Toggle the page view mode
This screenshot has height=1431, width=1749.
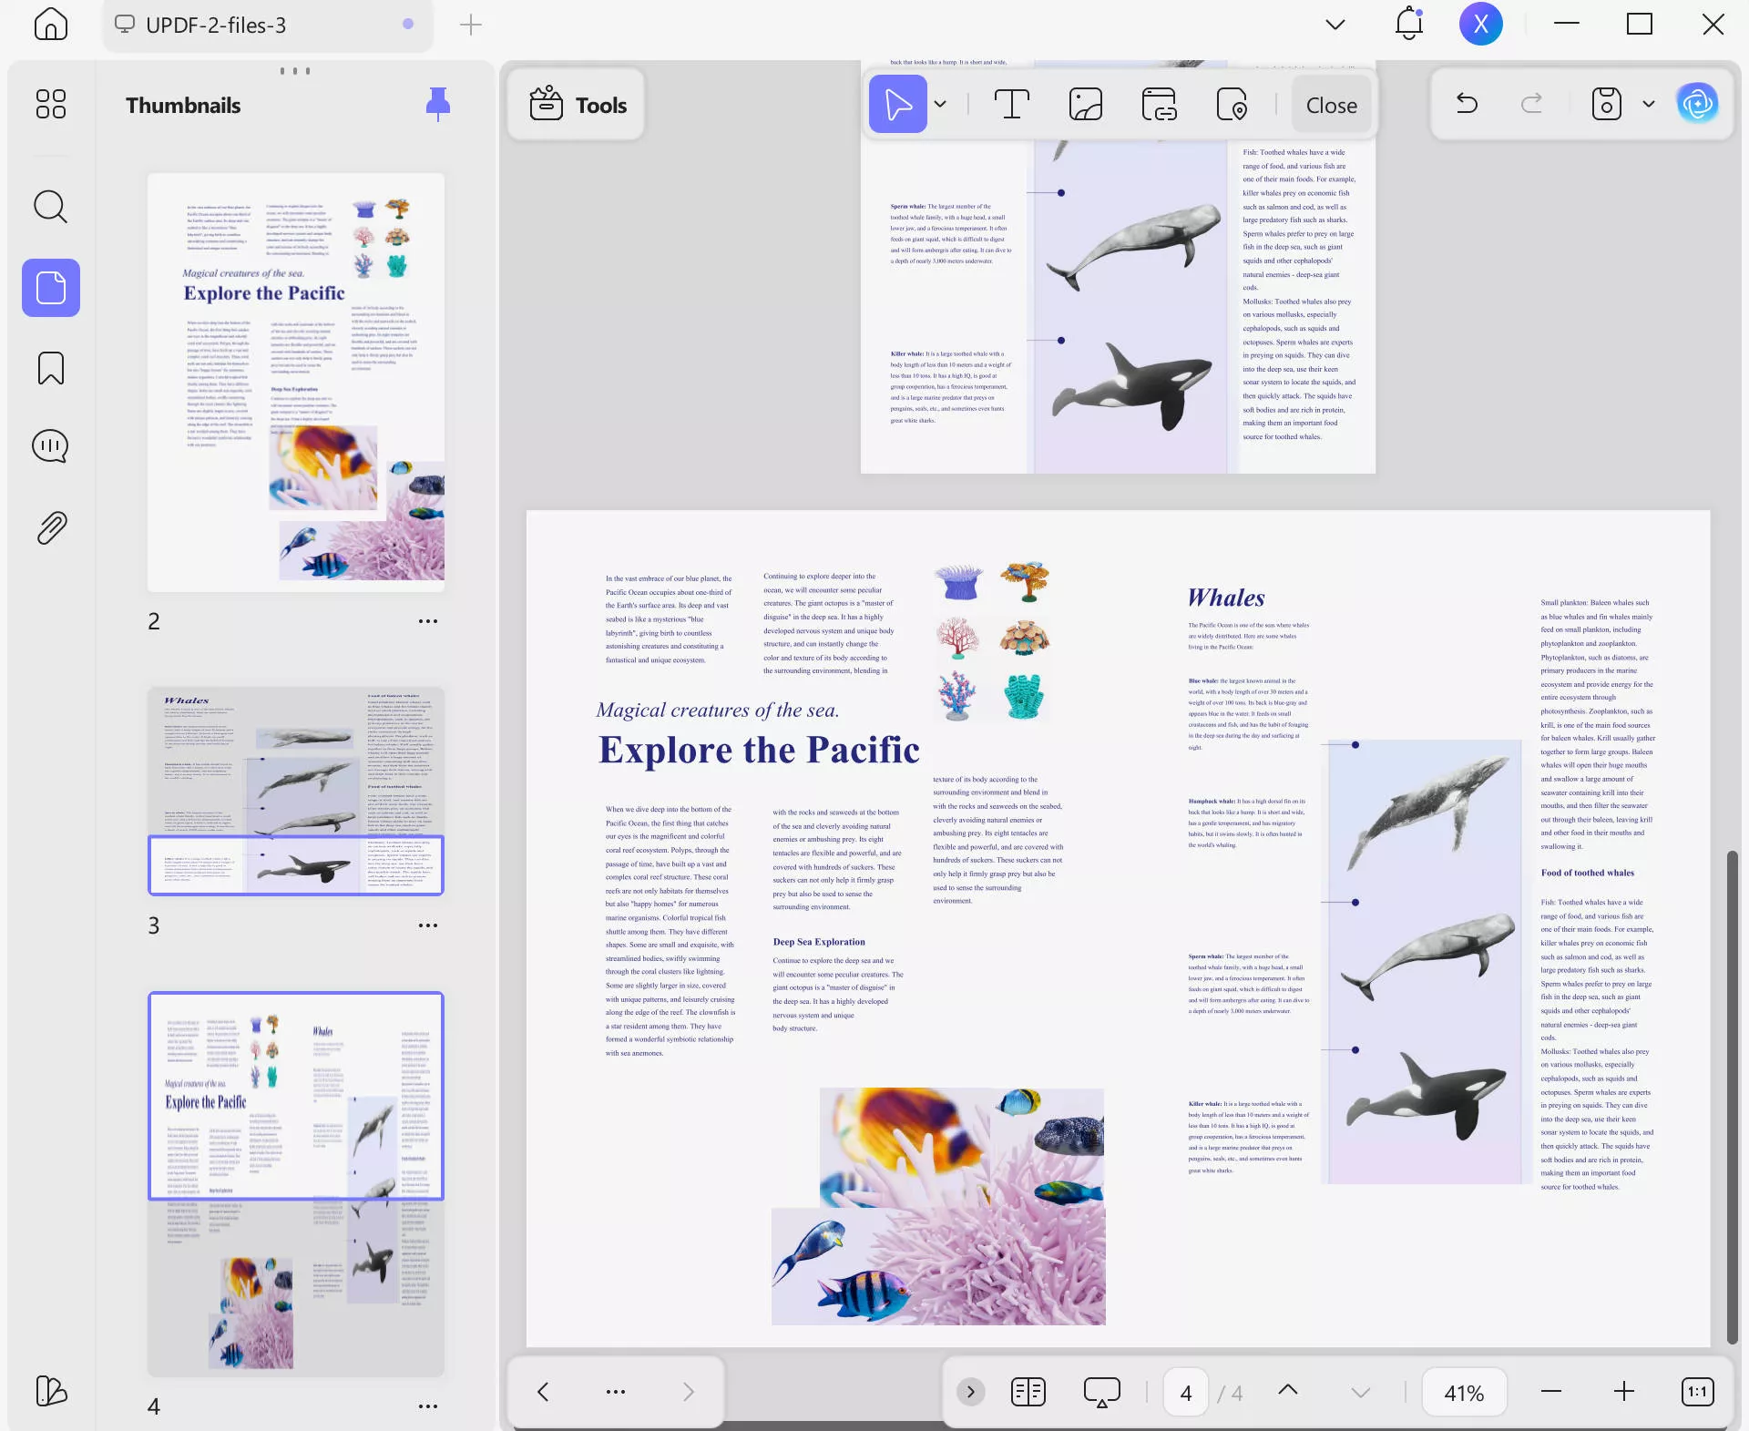pyautogui.click(x=1028, y=1392)
